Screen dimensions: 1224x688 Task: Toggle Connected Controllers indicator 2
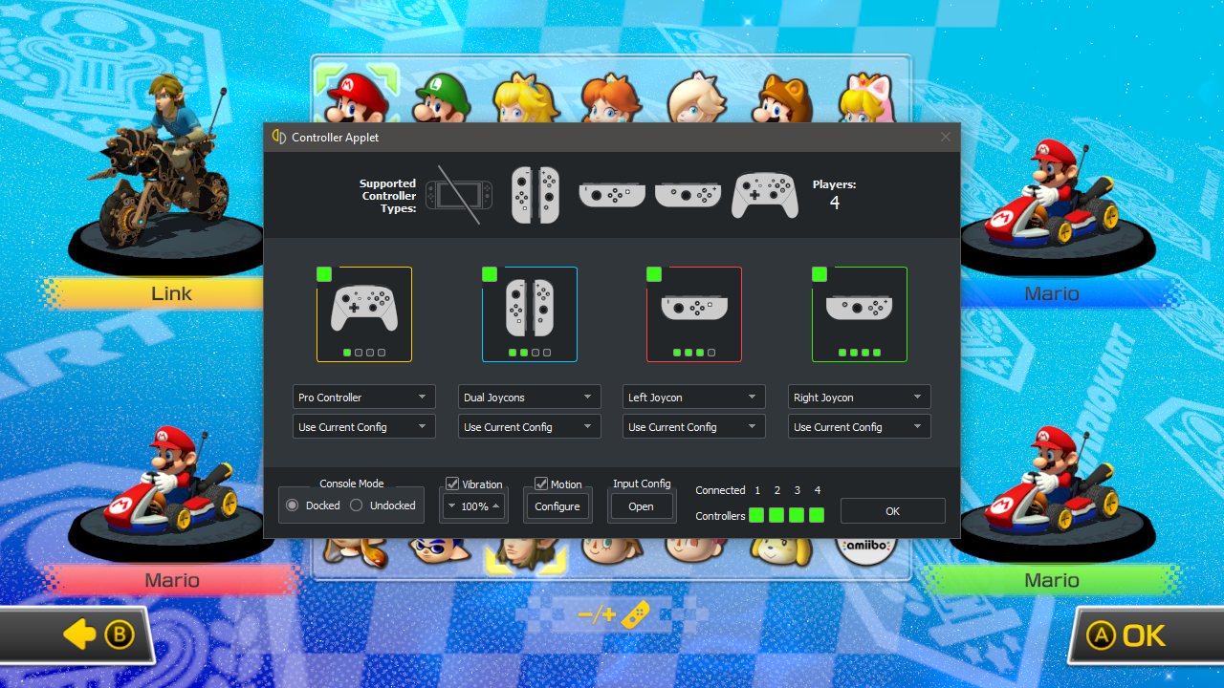[x=776, y=515]
